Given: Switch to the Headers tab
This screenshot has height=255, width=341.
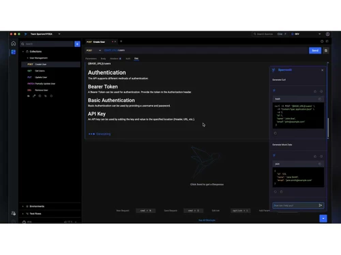Looking at the screenshot, I should click(115, 58).
